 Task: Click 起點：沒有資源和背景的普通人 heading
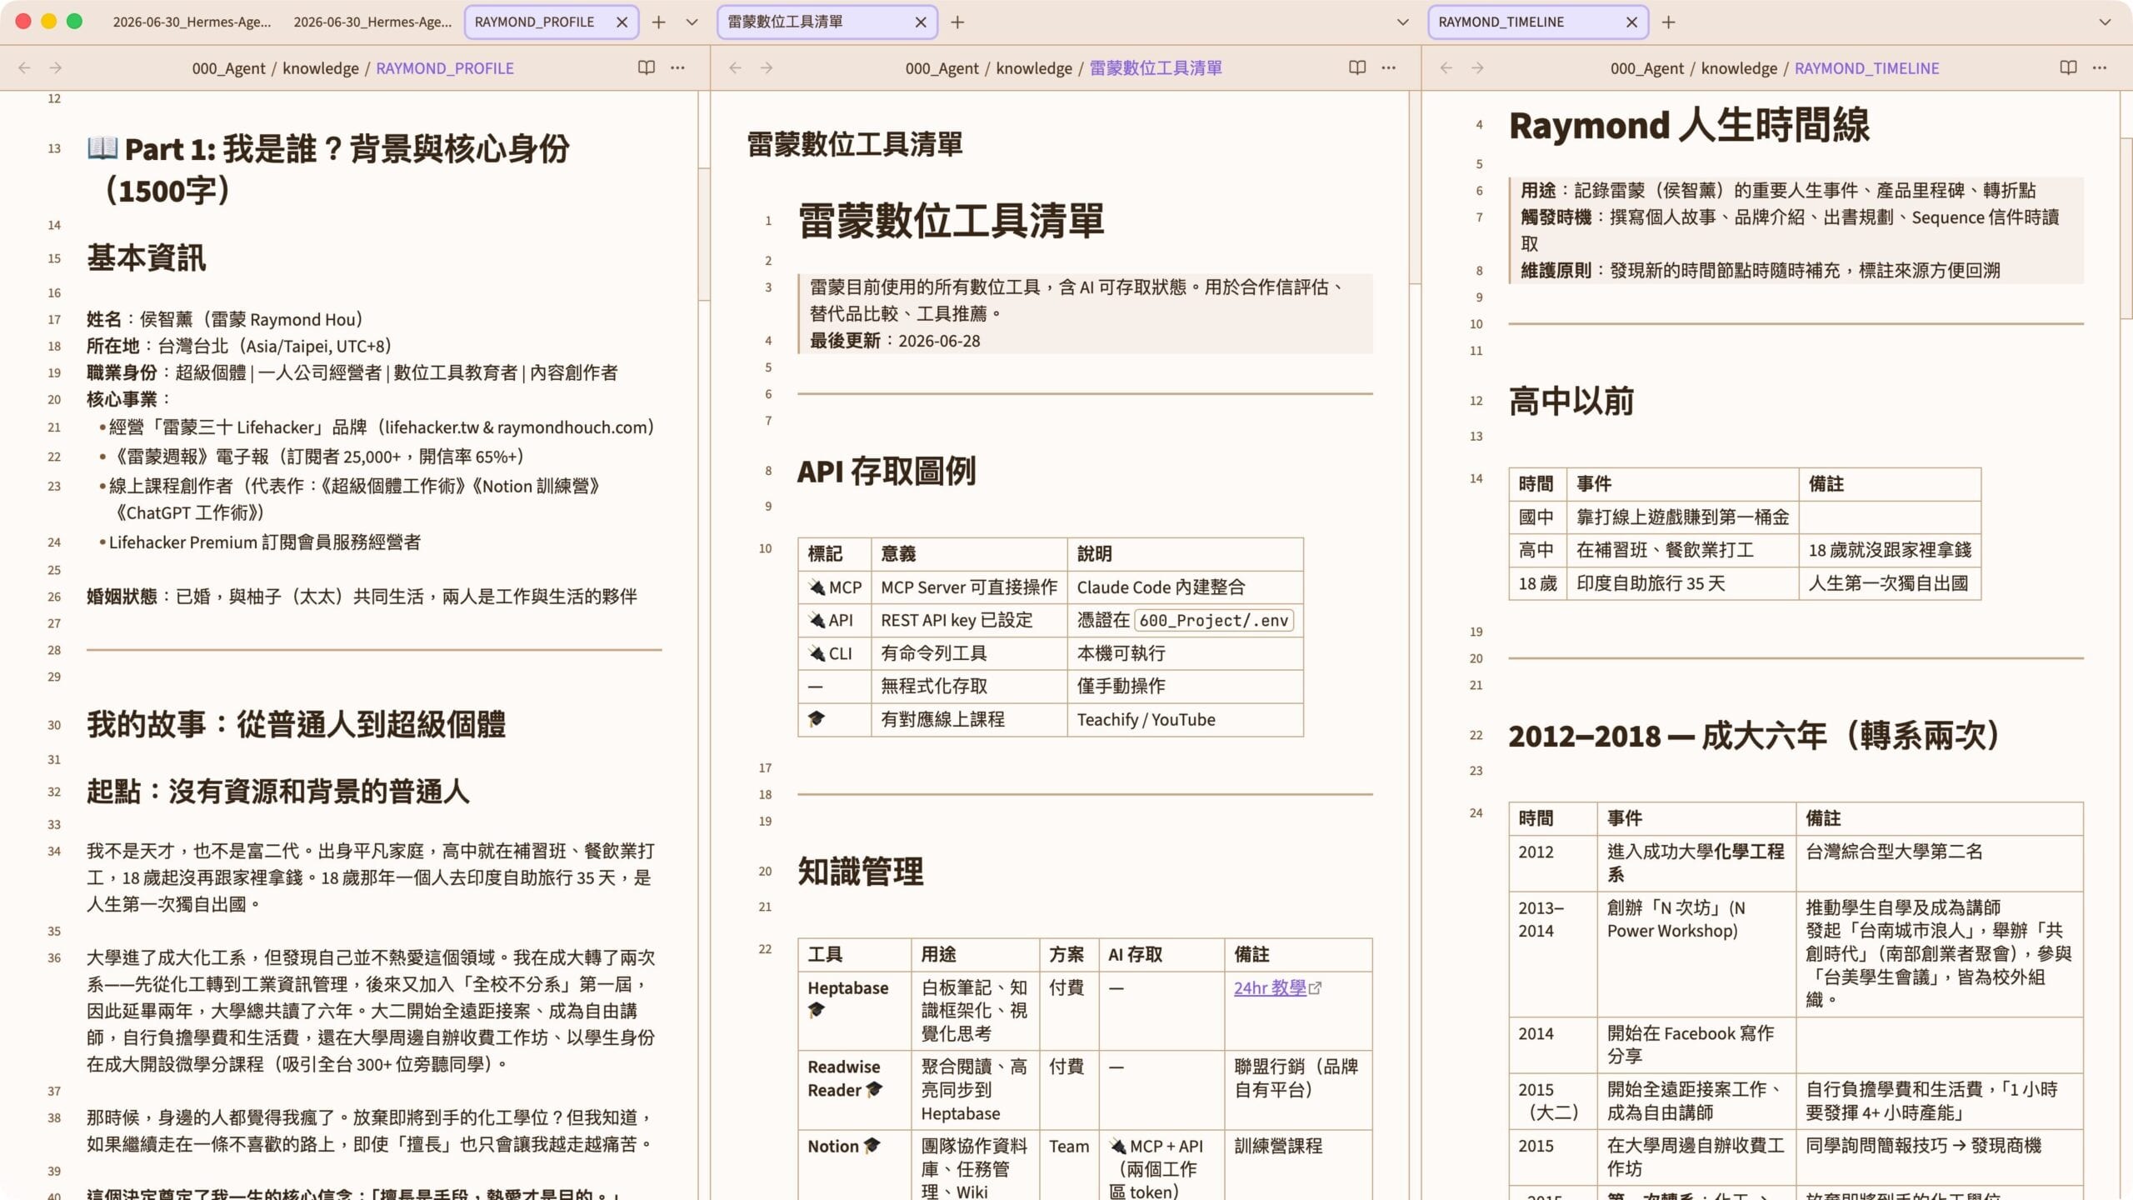click(x=278, y=791)
